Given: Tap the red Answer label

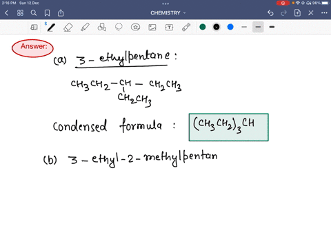Looking at the screenshot, I should [32, 48].
